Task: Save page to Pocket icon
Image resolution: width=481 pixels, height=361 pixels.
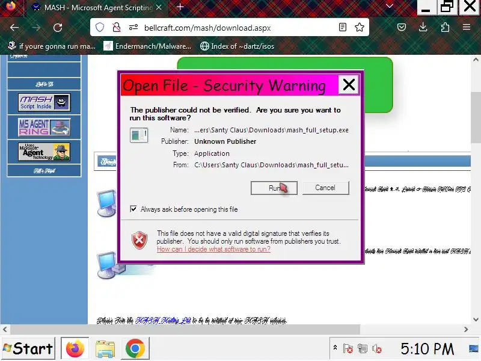Action: pos(402,27)
